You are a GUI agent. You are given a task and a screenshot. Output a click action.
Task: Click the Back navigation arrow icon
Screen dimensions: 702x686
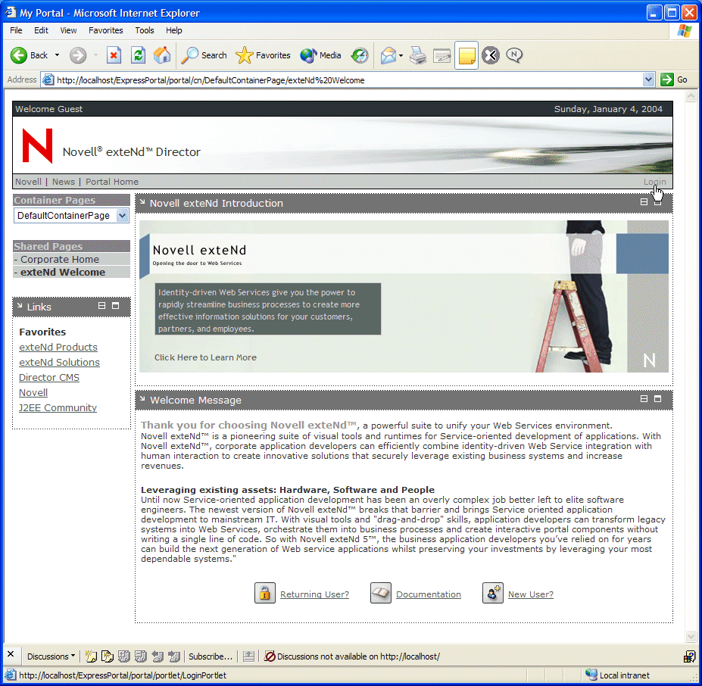(19, 55)
